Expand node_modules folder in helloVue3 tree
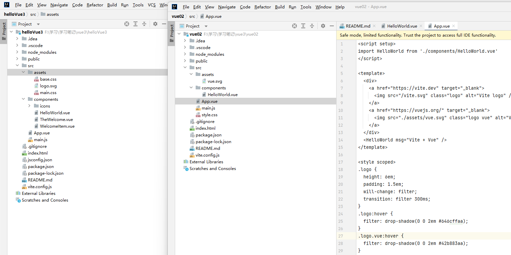511x255 pixels. (17, 52)
